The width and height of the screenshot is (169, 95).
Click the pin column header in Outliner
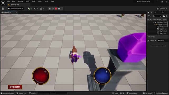[151, 20]
